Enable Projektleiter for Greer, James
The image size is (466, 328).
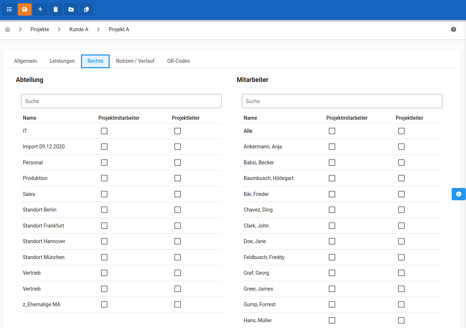[x=401, y=289]
